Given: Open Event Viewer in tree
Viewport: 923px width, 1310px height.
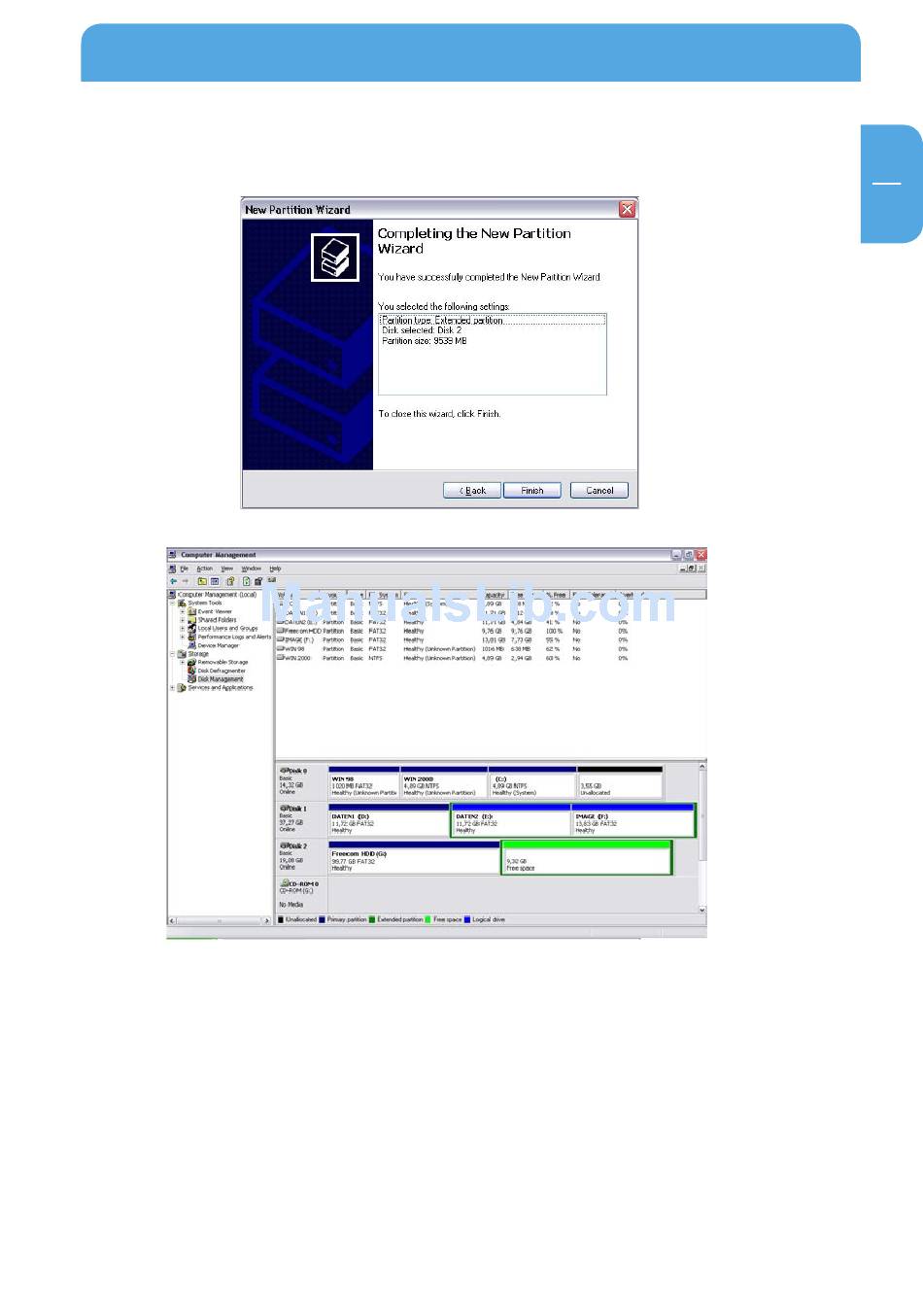Looking at the screenshot, I should tap(215, 611).
